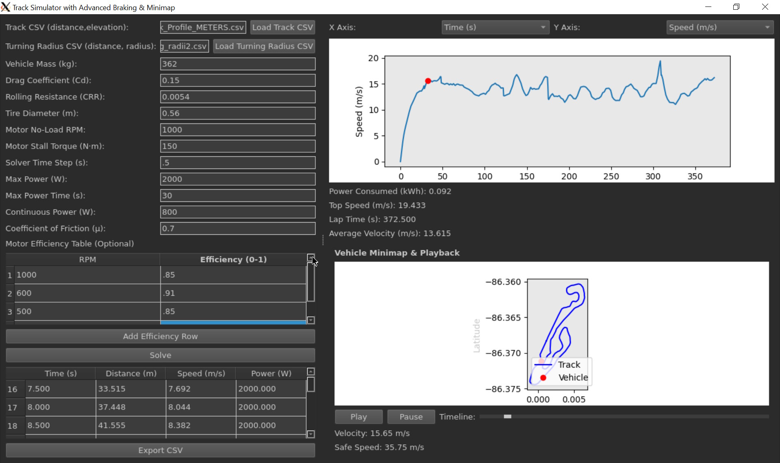The height and width of the screenshot is (463, 780).
Task: Click the app icon in title bar
Action: pos(6,7)
